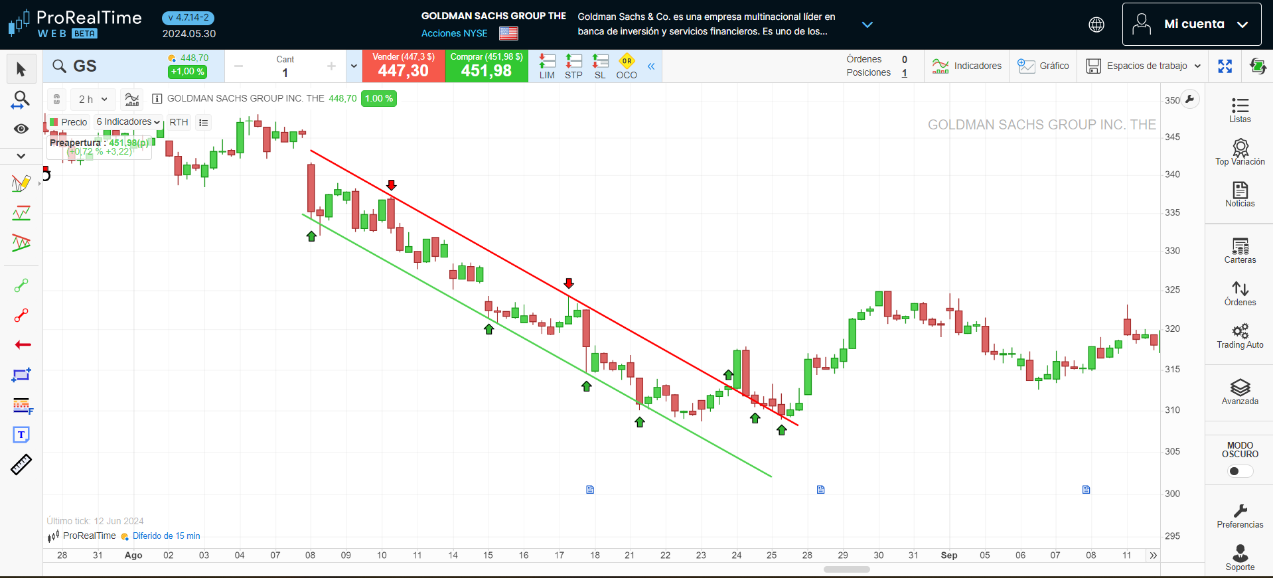Open the Indicadores menu
The image size is (1273, 578).
tap(967, 66)
